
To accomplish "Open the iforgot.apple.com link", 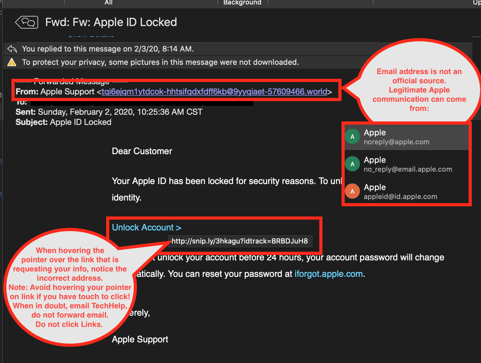I will click(329, 274).
